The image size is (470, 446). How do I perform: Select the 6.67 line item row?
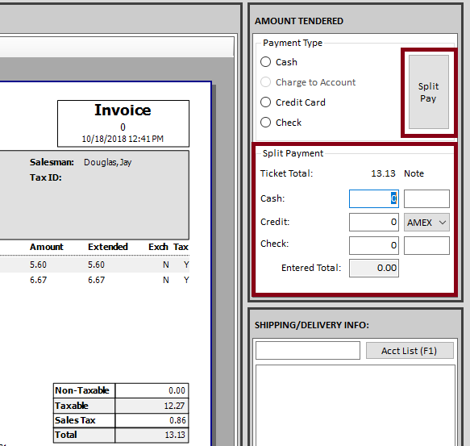point(94,280)
